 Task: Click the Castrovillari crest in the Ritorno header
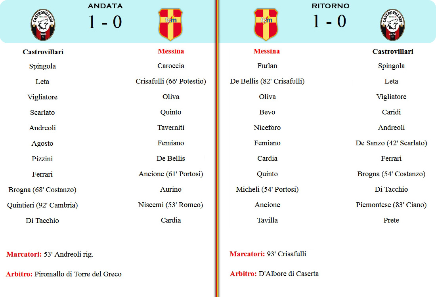pyautogui.click(x=392, y=25)
